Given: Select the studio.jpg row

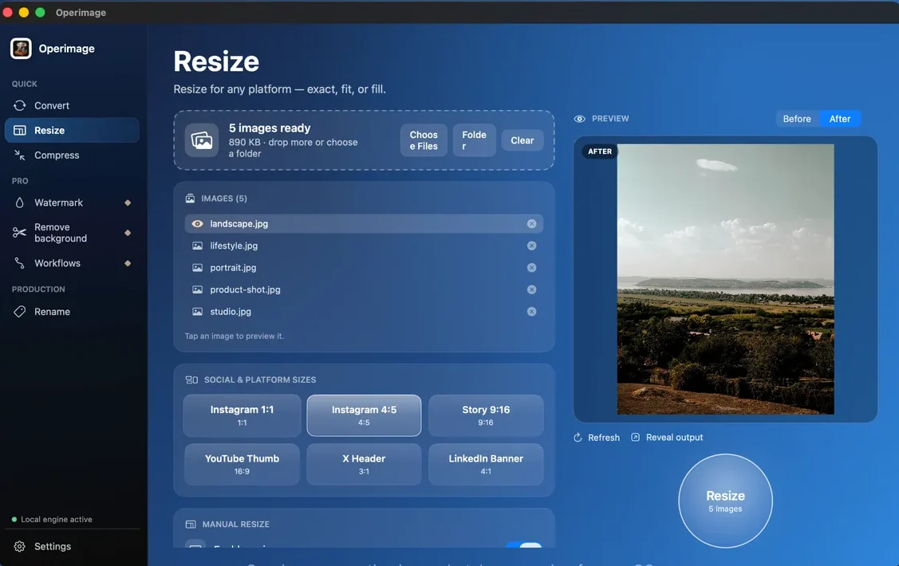Looking at the screenshot, I should tap(364, 312).
